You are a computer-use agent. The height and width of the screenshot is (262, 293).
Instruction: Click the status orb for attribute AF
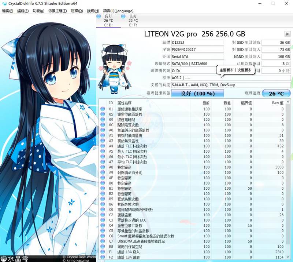click(x=103, y=178)
